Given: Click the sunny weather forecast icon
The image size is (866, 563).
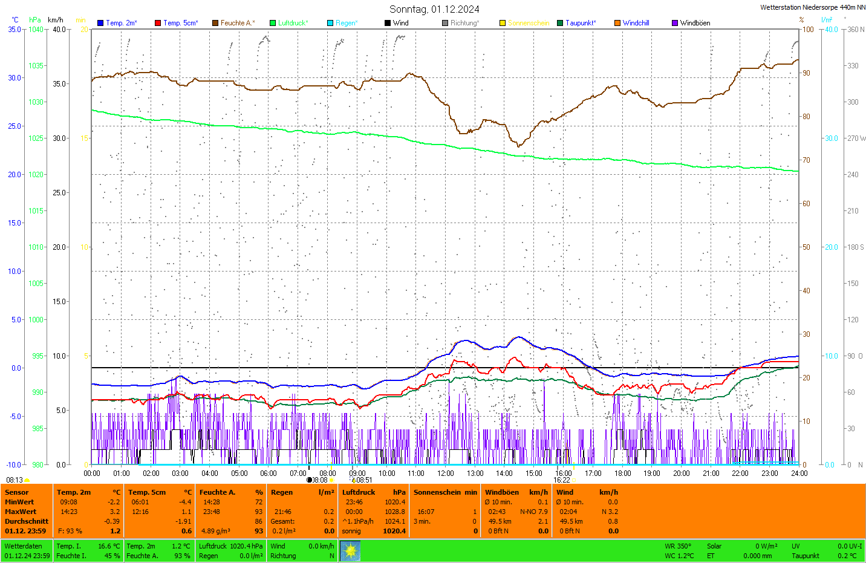Looking at the screenshot, I should click(x=350, y=551).
